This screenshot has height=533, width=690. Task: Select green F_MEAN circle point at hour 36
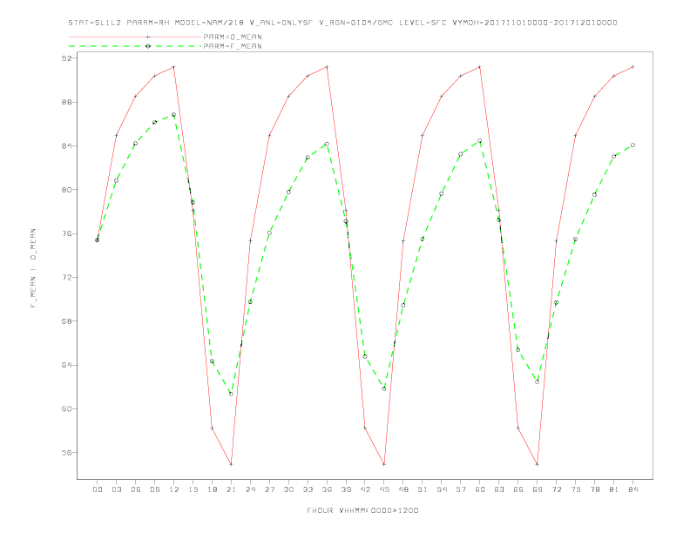(327, 145)
